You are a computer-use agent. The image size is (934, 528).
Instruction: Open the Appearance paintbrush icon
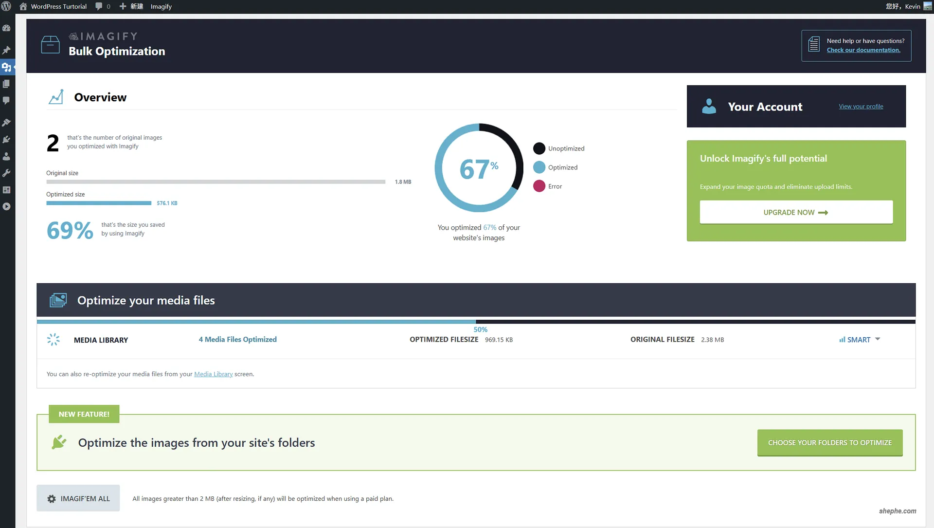(x=6, y=122)
